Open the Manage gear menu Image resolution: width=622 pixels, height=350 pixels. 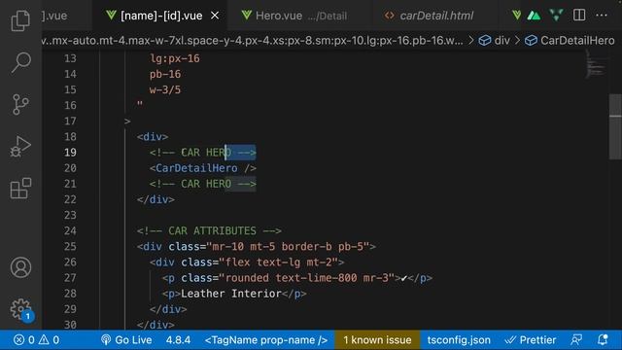click(x=20, y=309)
